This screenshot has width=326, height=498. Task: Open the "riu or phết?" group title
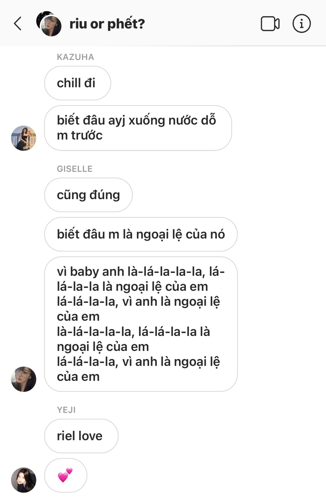pos(107,24)
